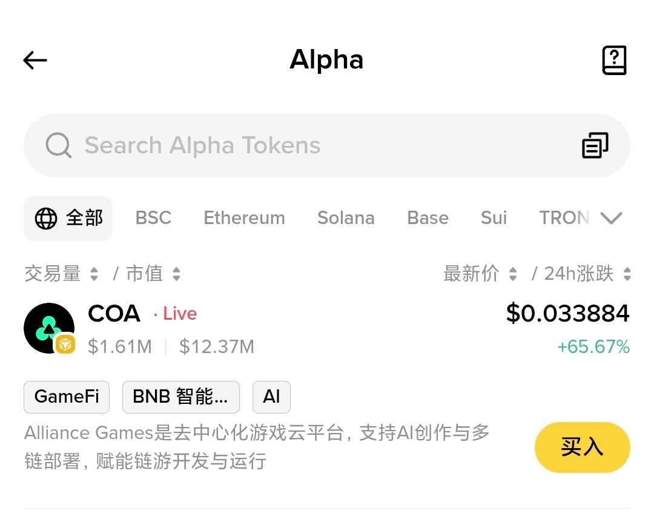Switch to the Ethereum tab
Viewport: 654px width, 525px height.
[x=244, y=218]
